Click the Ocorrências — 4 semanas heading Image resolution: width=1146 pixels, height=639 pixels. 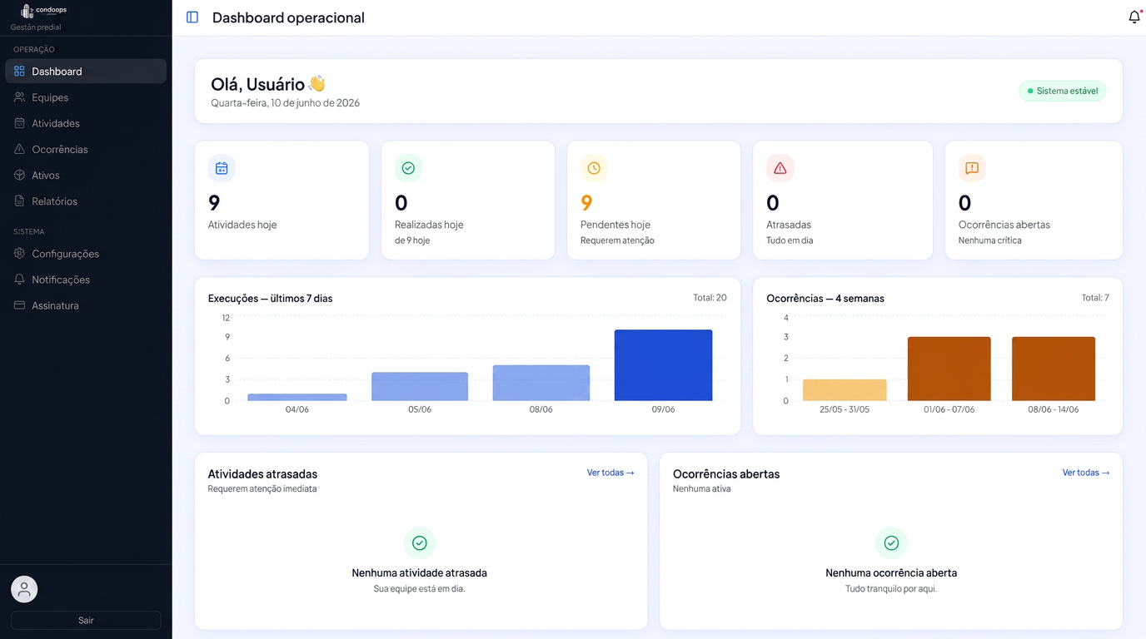click(825, 298)
